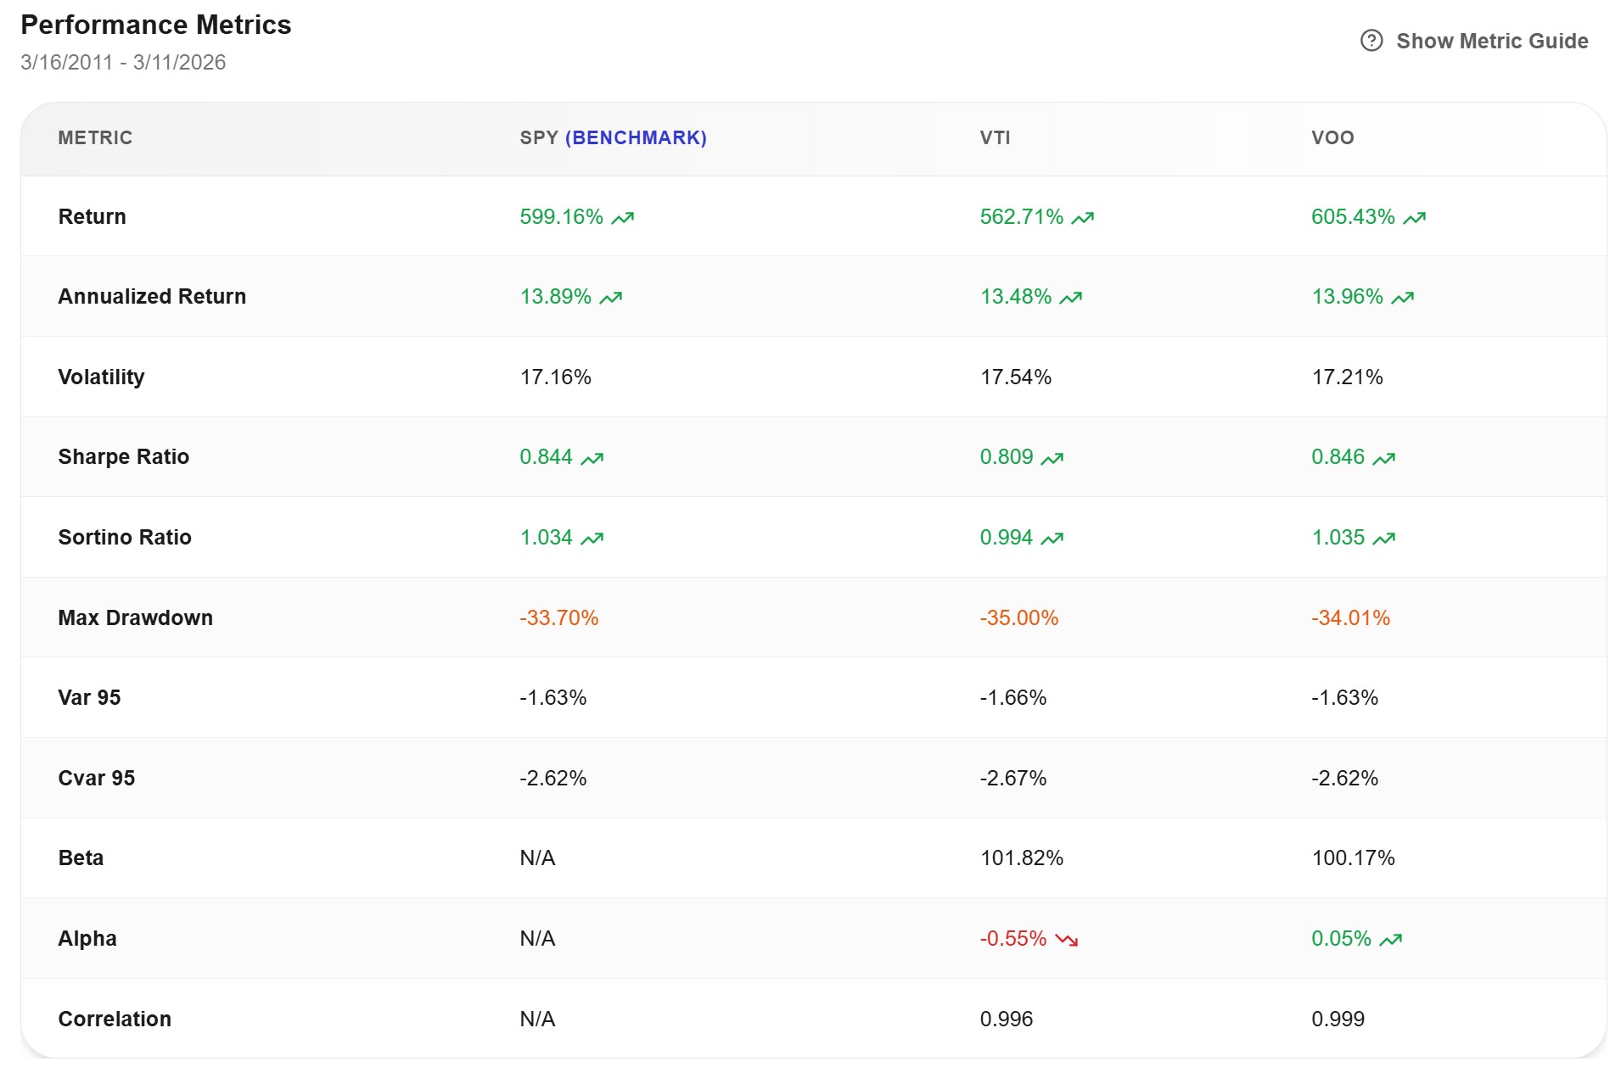Click the arrow icon next to SPY Sortino Ratio
This screenshot has height=1067, width=1621.
[592, 538]
